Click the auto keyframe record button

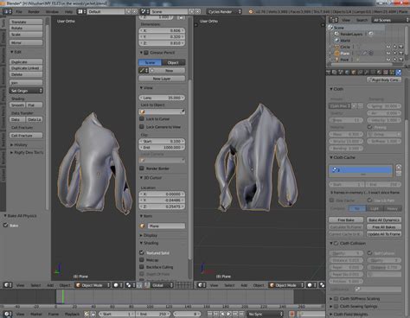point(291,314)
